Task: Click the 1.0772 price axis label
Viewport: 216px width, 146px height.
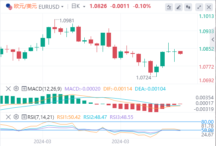Action: pyautogui.click(x=206, y=67)
